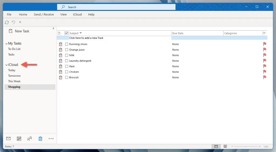
Task: Click the Send/Receive sync icon
Action: tap(7, 22)
